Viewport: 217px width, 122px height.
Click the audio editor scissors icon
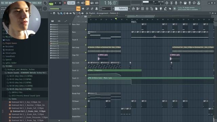click(x=171, y=3)
